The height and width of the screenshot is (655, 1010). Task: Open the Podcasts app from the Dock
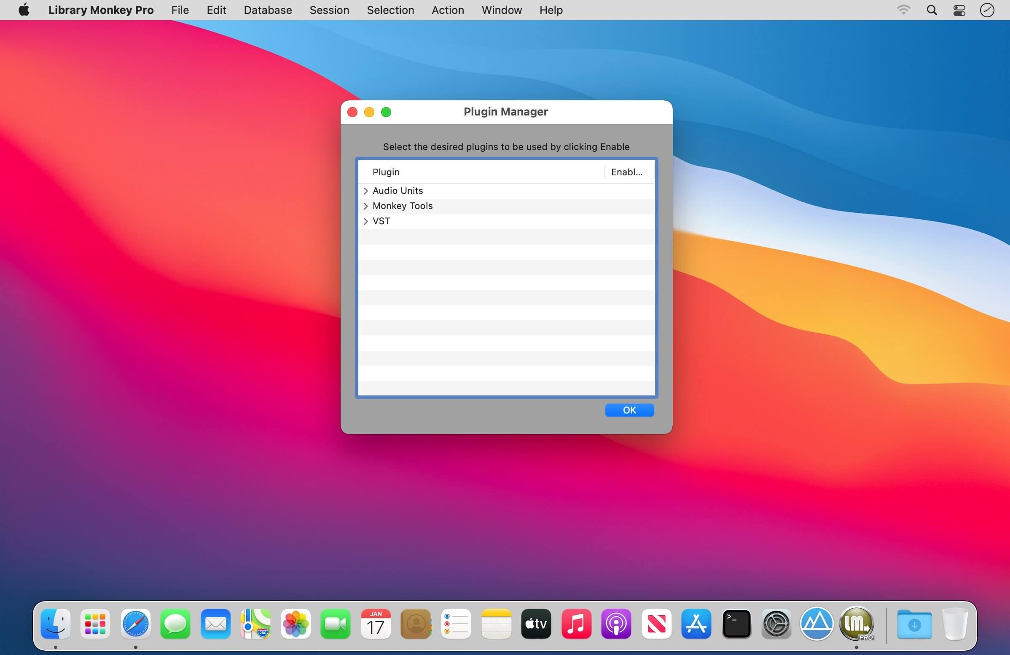(616, 624)
